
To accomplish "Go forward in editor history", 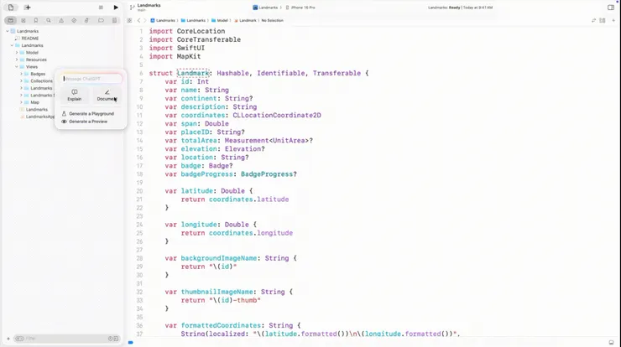I will click(145, 20).
